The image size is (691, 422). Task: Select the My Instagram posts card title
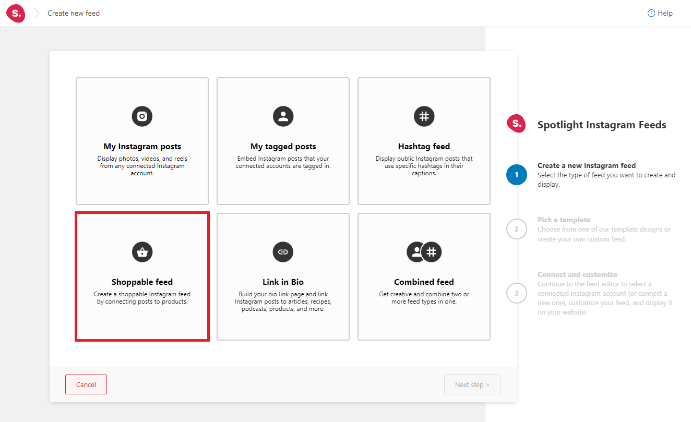tap(142, 147)
